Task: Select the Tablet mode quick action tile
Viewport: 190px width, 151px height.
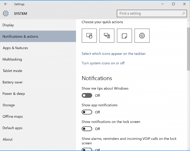Action: tap(89, 36)
